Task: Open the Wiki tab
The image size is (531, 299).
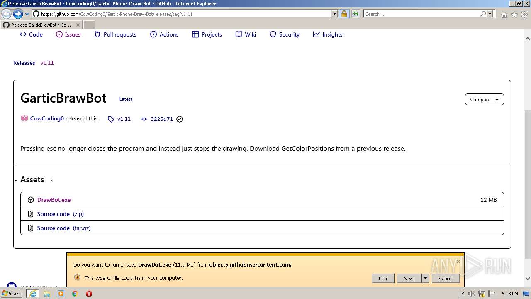Action: point(246,34)
